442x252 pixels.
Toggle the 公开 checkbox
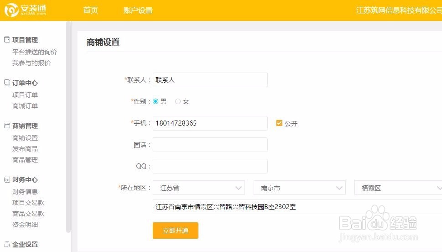[x=279, y=123]
